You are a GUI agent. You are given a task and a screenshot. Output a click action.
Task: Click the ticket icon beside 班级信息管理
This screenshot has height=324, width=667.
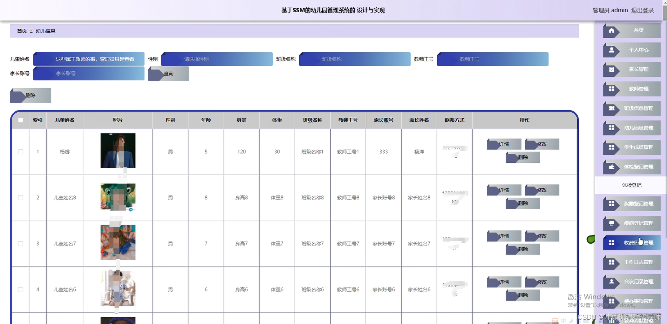click(612, 108)
